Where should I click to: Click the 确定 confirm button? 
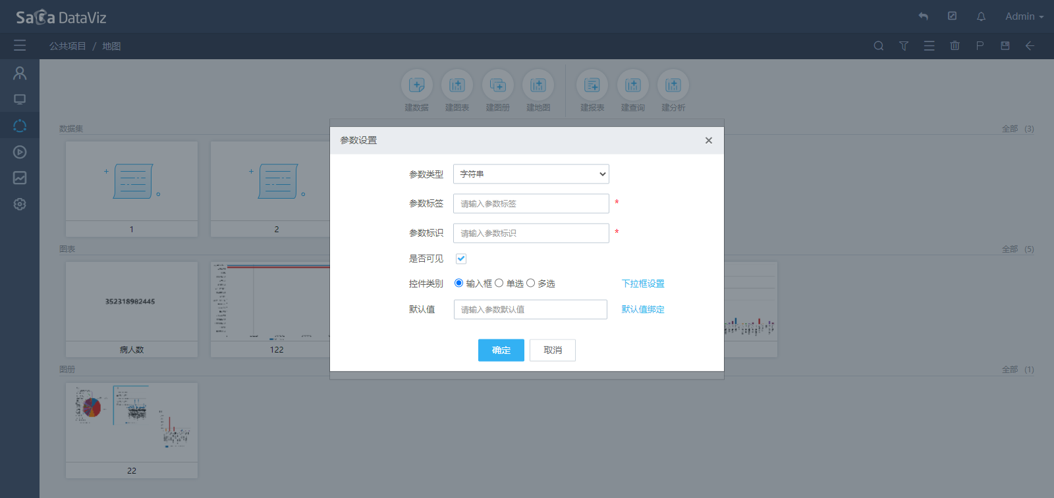click(x=501, y=350)
